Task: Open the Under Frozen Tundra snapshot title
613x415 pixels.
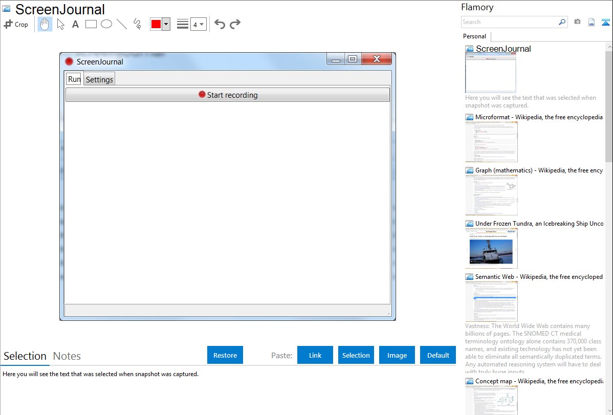Action: tap(539, 224)
